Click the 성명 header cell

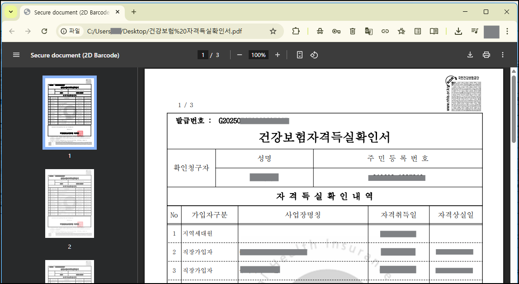pyautogui.click(x=264, y=159)
